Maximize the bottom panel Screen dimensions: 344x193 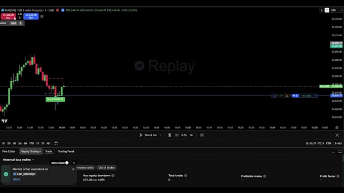340,151
